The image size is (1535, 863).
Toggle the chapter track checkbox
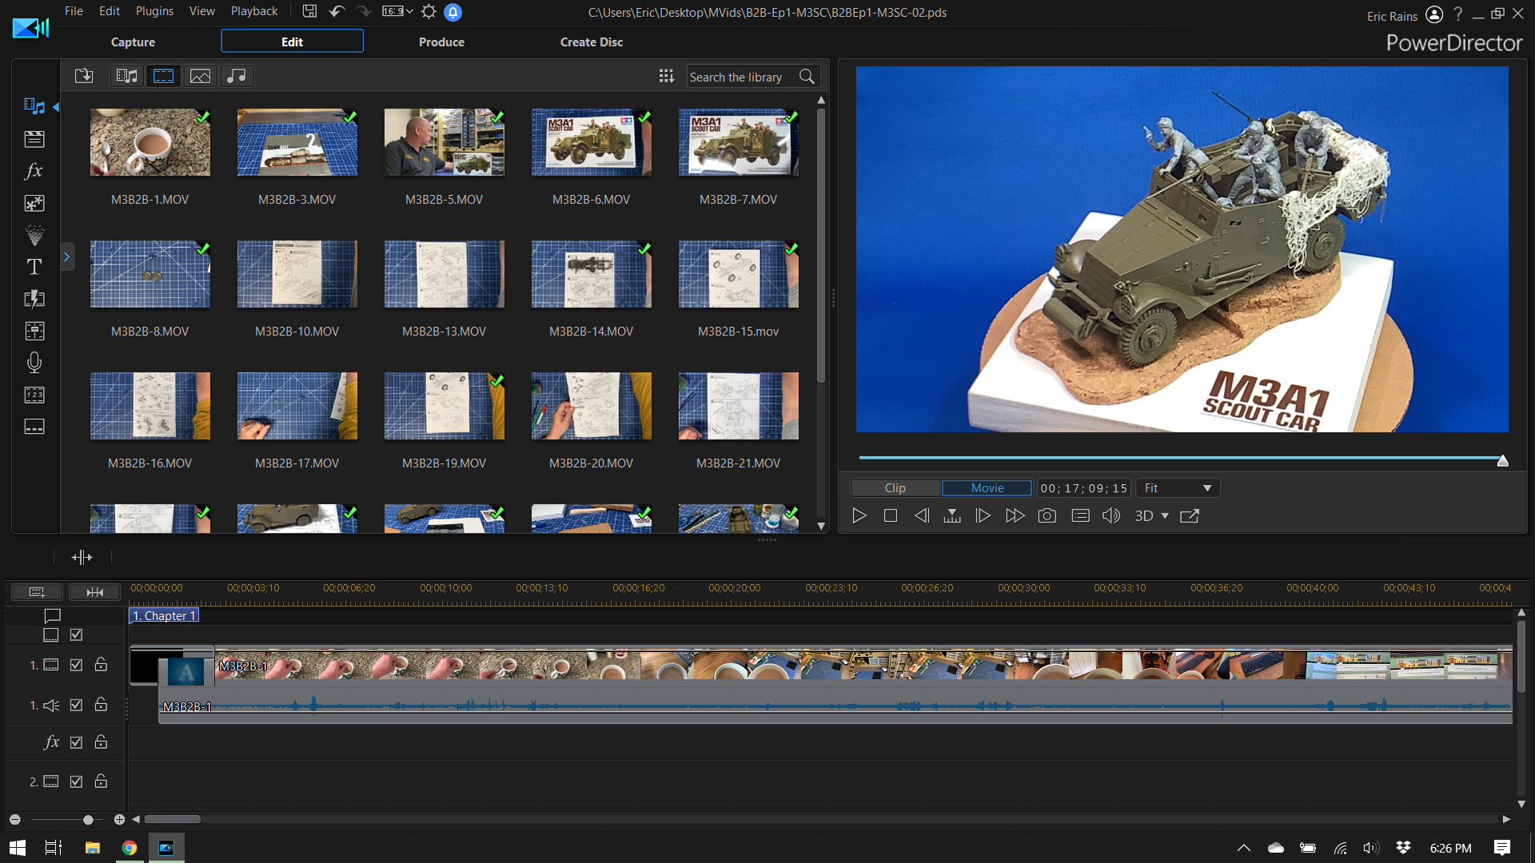tap(76, 634)
